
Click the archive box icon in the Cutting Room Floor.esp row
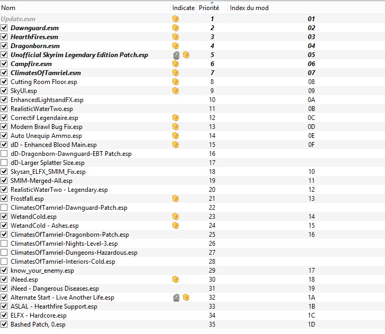[176, 82]
